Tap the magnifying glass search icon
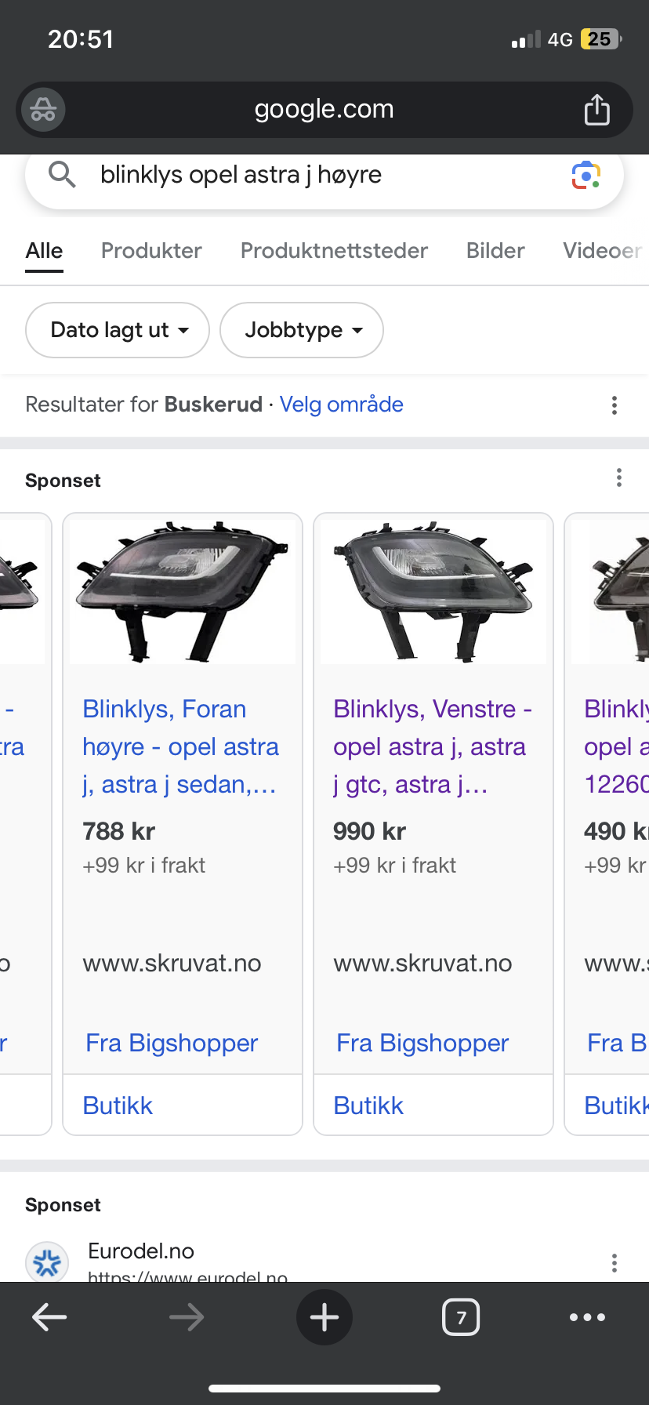Image resolution: width=649 pixels, height=1405 pixels. tap(62, 174)
